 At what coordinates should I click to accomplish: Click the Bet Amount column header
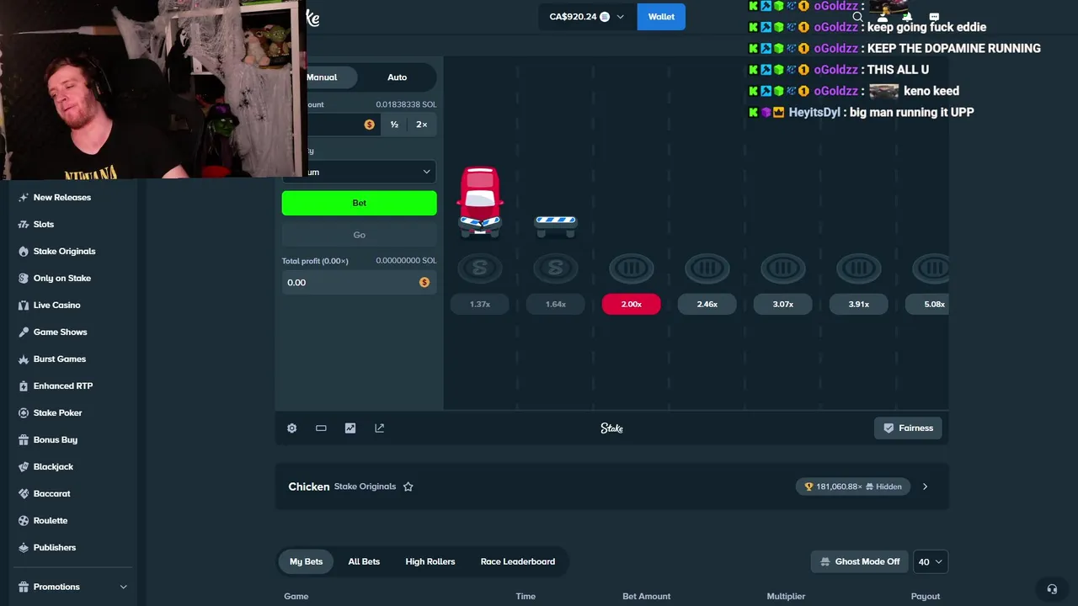tap(646, 596)
